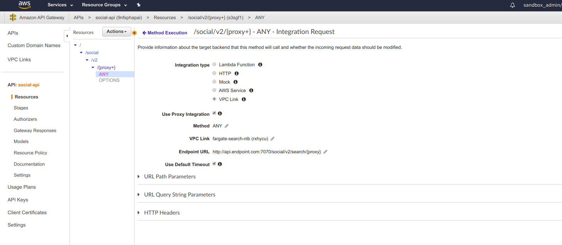
Task: Edit the VPC Link with pencil icon
Action: click(272, 139)
